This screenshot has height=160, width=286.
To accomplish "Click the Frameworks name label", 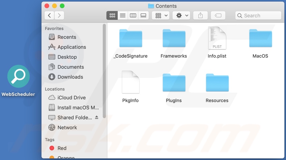I will coord(174,56).
